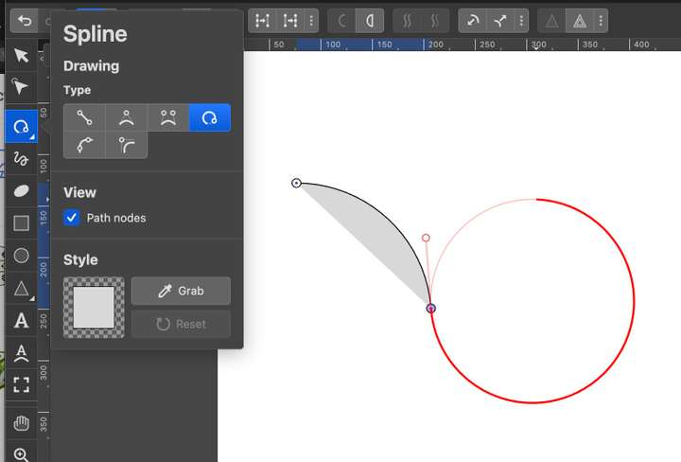Open options dots after the distribute icons
681x462 pixels.
pyautogui.click(x=313, y=21)
